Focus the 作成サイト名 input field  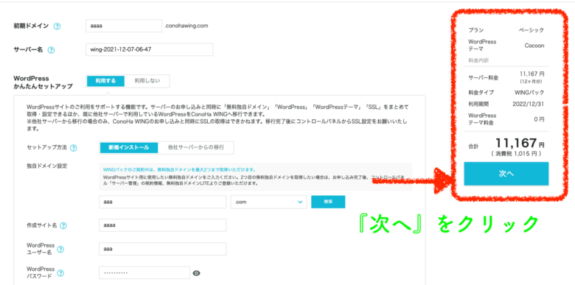[x=162, y=225]
